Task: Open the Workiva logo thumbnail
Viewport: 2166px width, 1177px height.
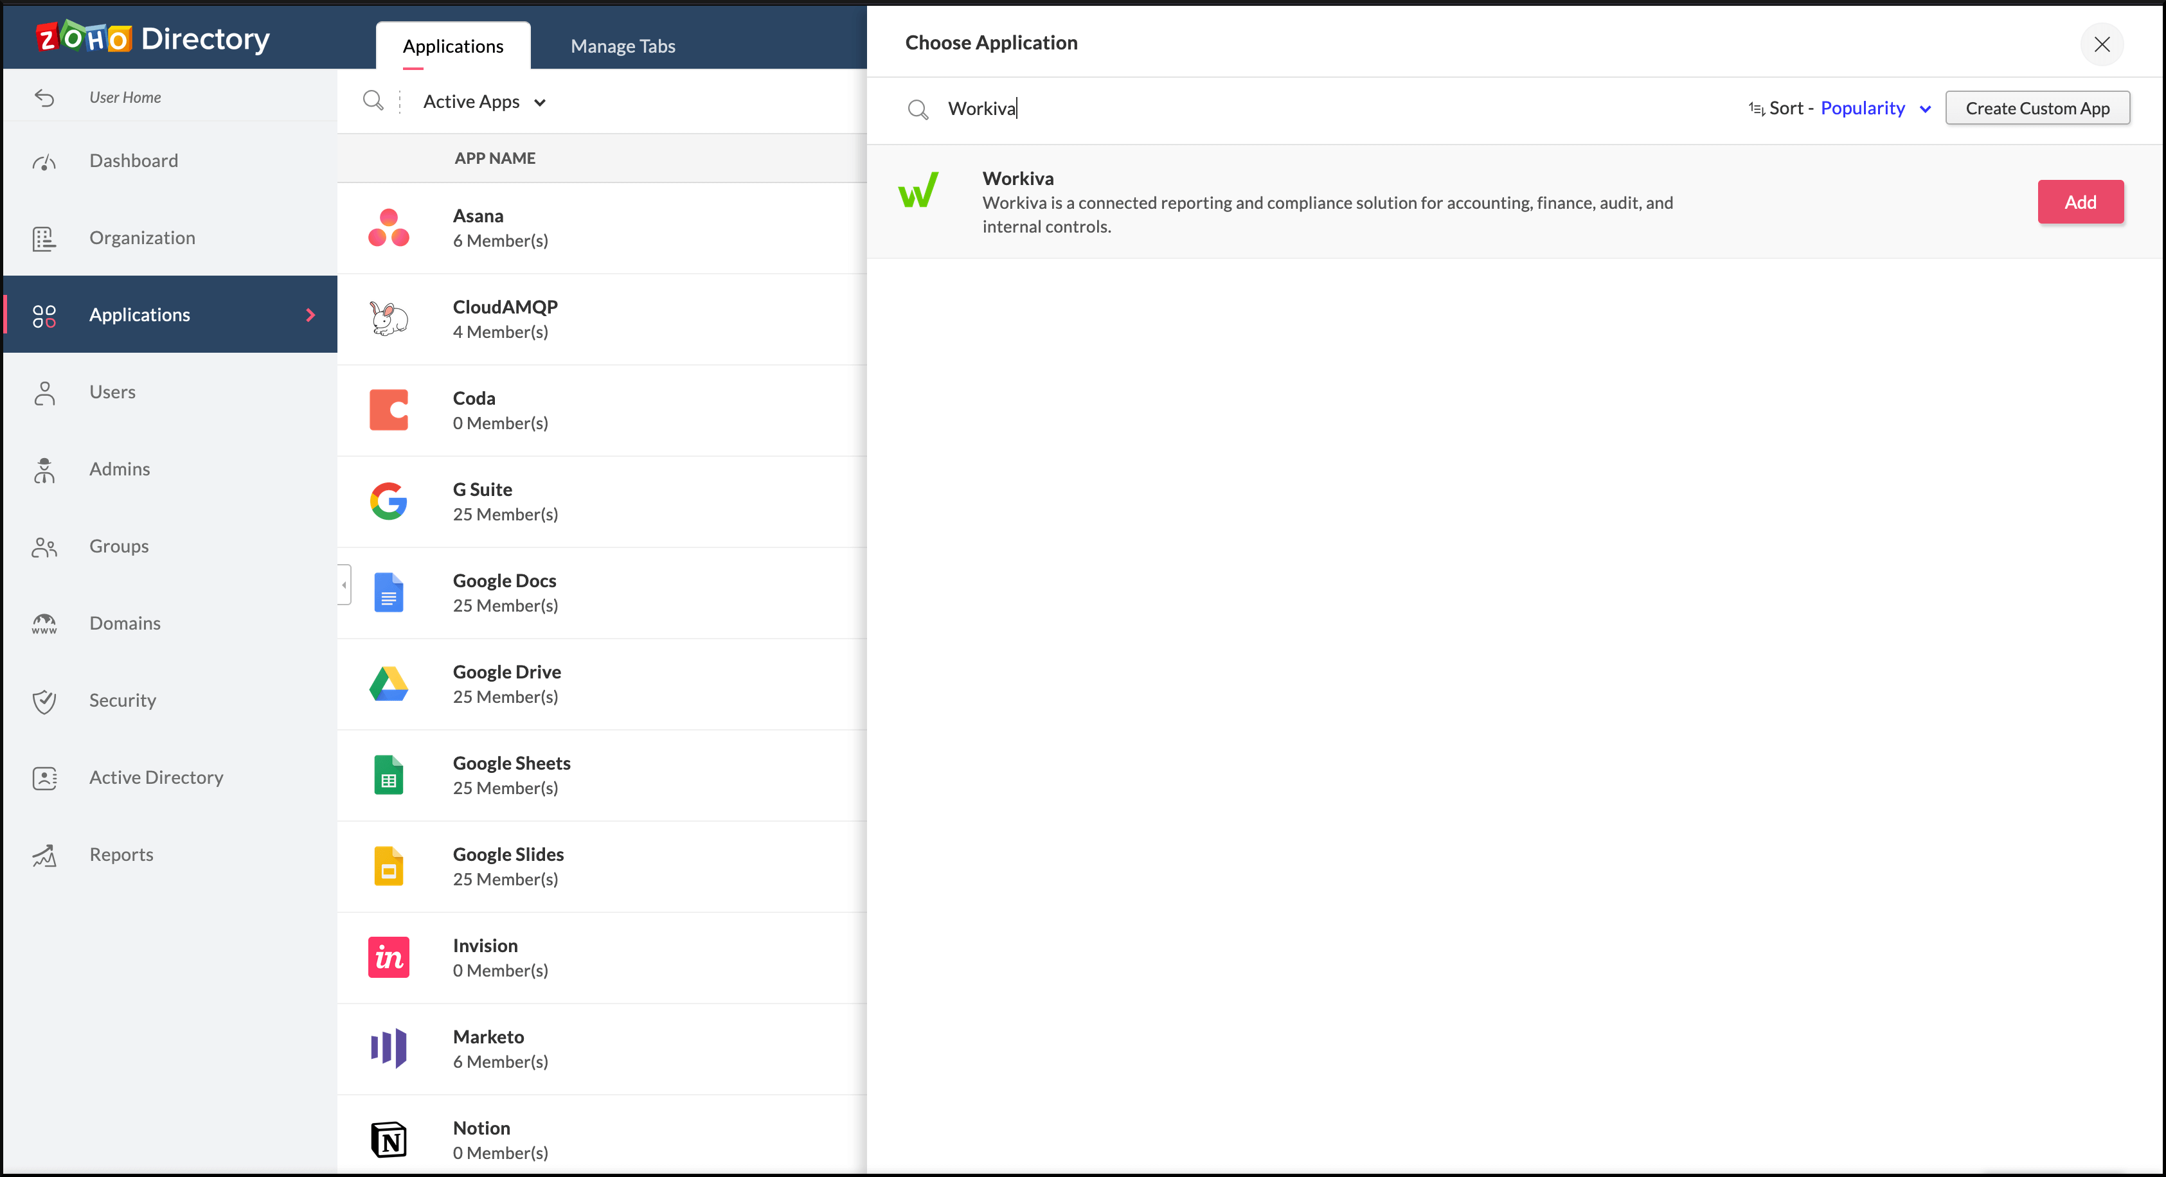Action: tap(920, 191)
